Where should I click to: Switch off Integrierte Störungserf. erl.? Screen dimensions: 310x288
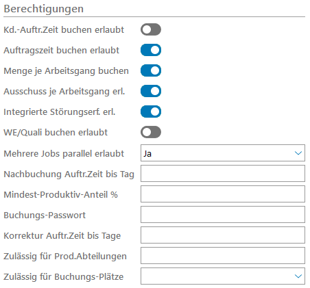tap(151, 112)
